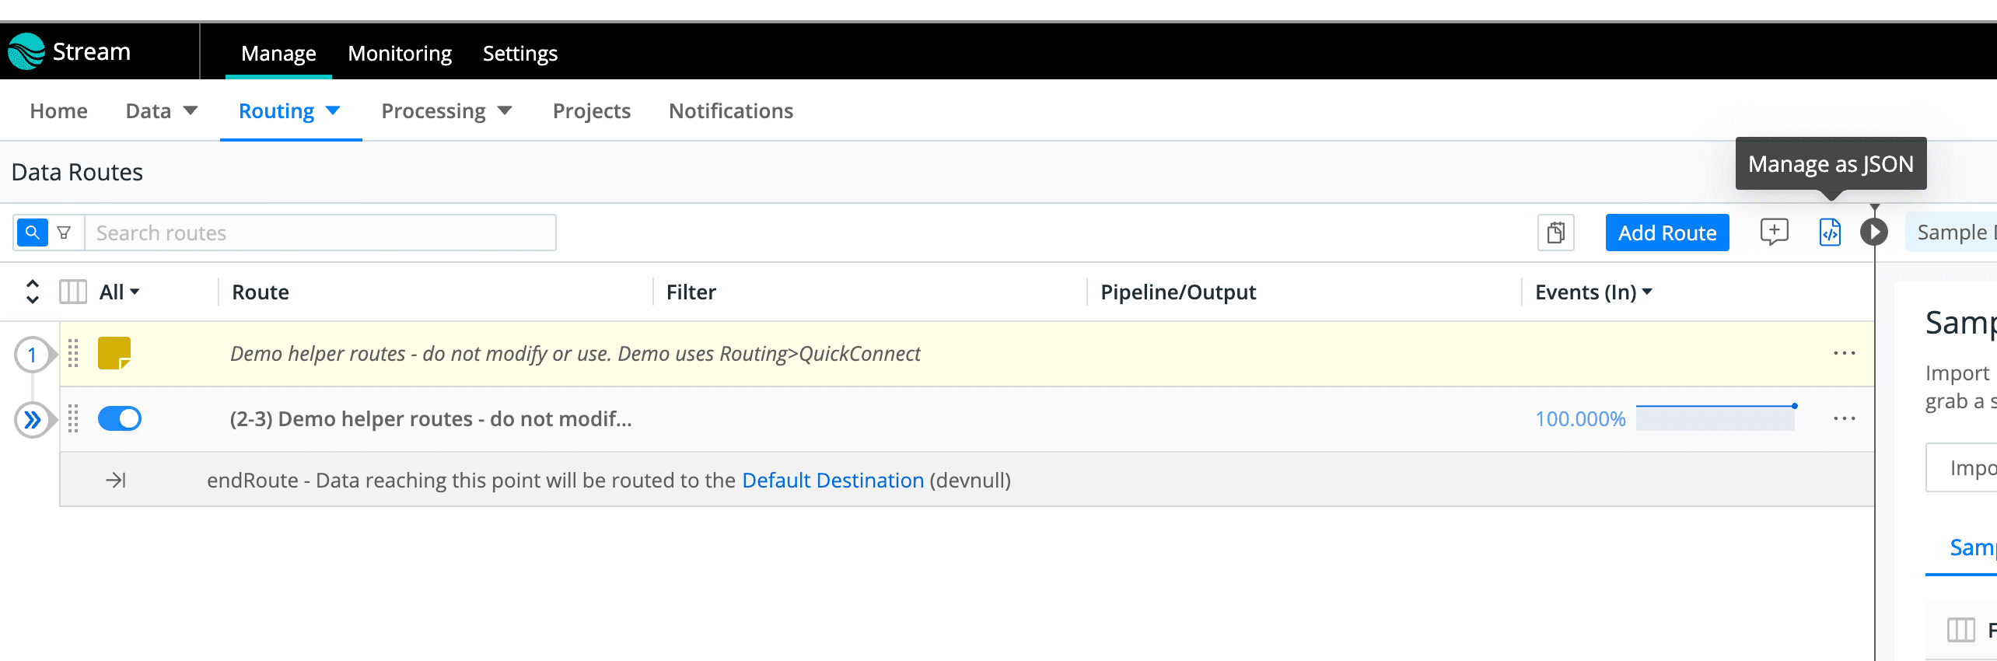Click the search magnifier icon
This screenshot has height=661, width=1997.
(x=33, y=233)
